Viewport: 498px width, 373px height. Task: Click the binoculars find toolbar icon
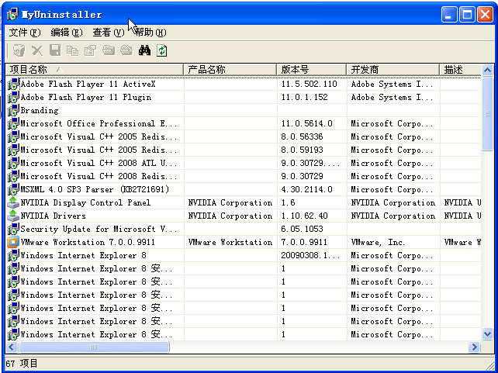[144, 50]
